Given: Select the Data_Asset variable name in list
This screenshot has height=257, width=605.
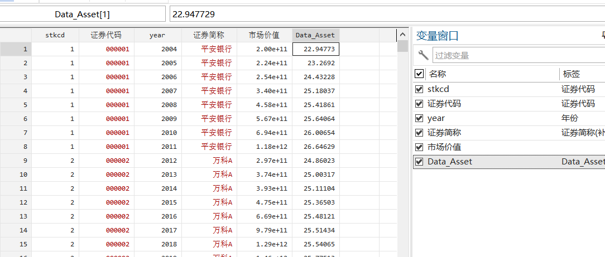Looking at the screenshot, I should (449, 162).
